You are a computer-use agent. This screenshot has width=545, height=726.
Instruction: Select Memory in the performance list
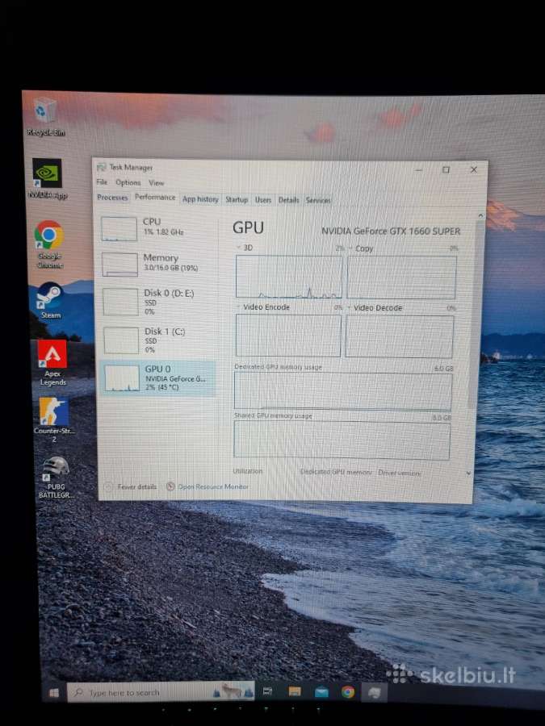click(157, 264)
